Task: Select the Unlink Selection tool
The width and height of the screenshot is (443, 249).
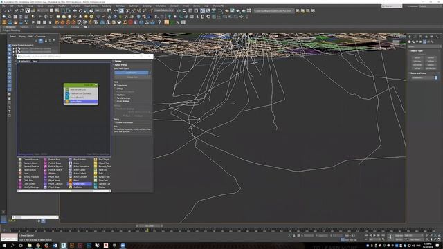Action: 21,11
